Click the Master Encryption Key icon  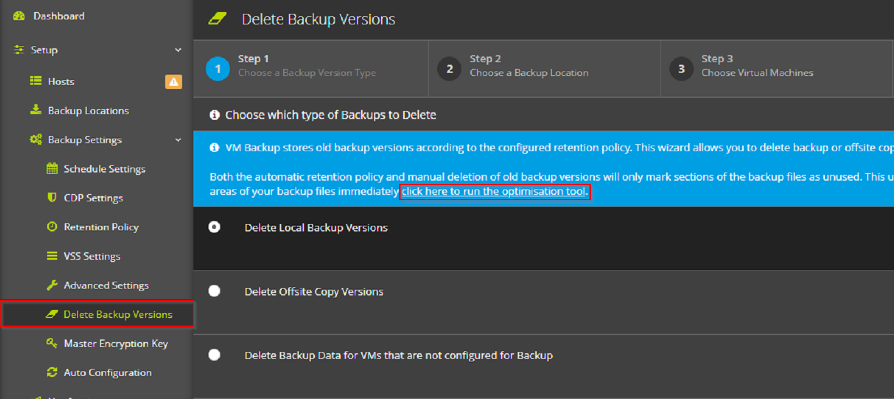tap(52, 343)
